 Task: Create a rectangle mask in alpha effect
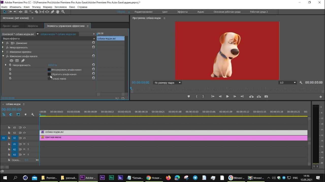(x=17, y=61)
